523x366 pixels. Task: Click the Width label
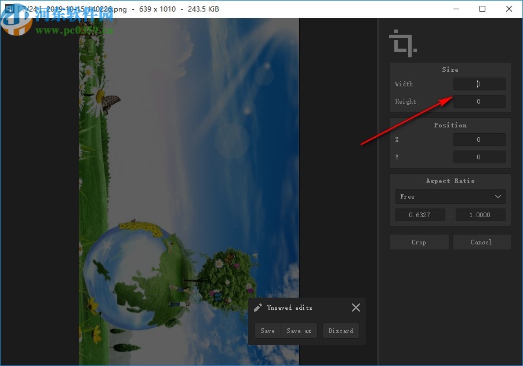click(x=404, y=84)
